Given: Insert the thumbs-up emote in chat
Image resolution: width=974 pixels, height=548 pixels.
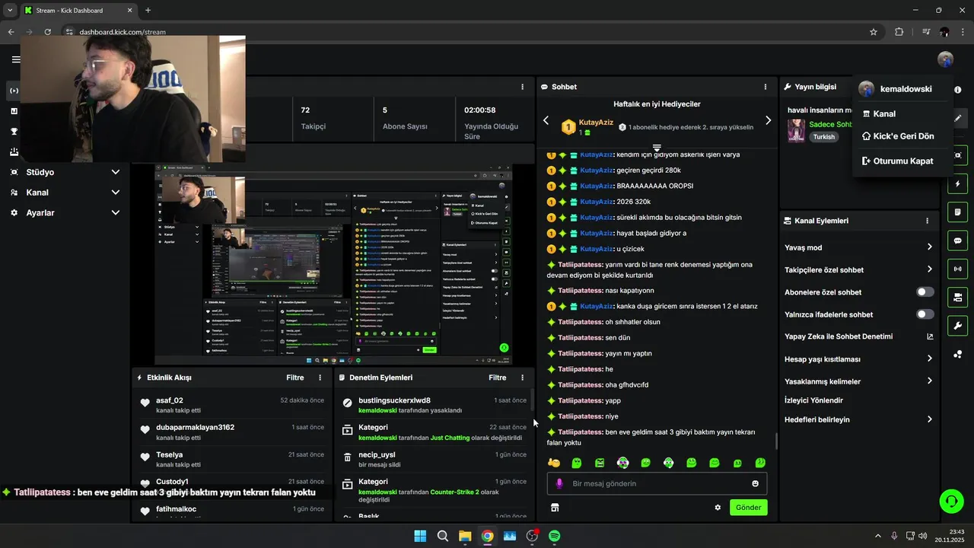Looking at the screenshot, I should [554, 463].
